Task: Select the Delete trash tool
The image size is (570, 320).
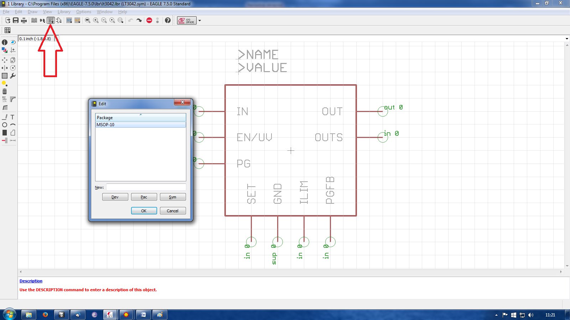Action: [x=5, y=91]
